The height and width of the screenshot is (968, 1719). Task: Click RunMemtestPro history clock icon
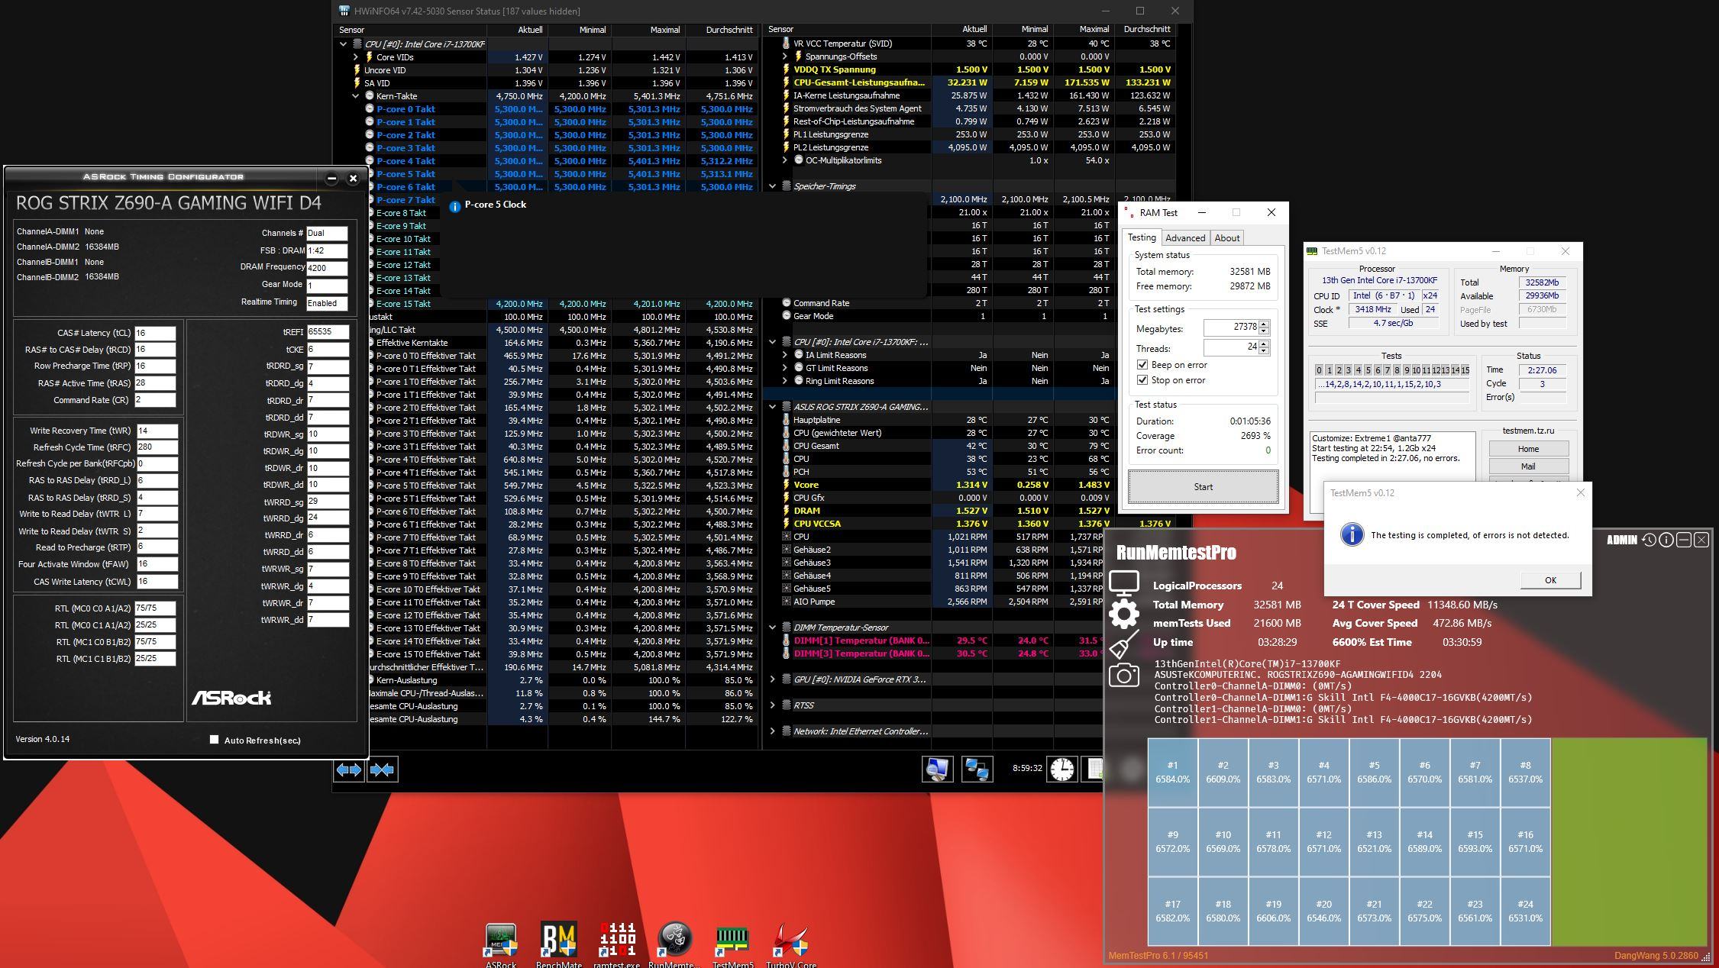(x=1649, y=540)
